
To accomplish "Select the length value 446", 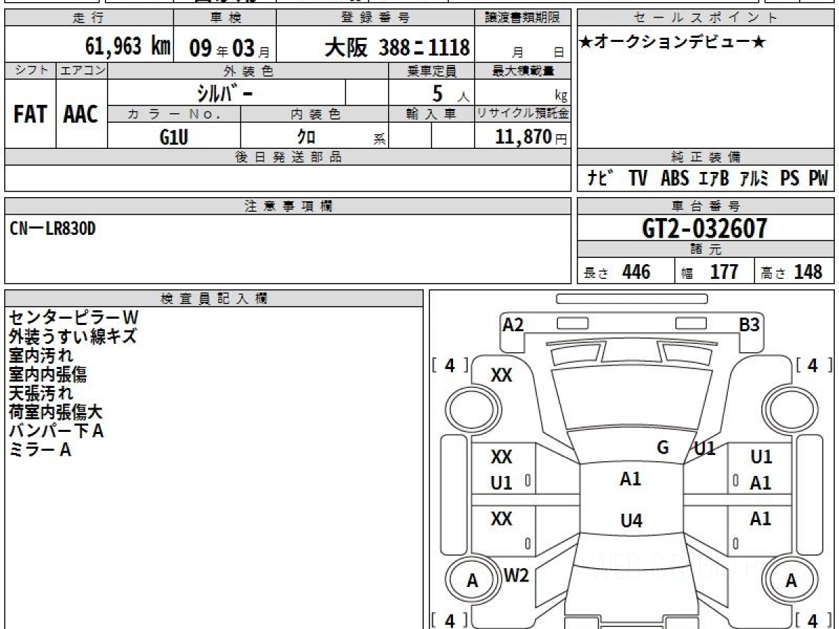I will click(636, 272).
